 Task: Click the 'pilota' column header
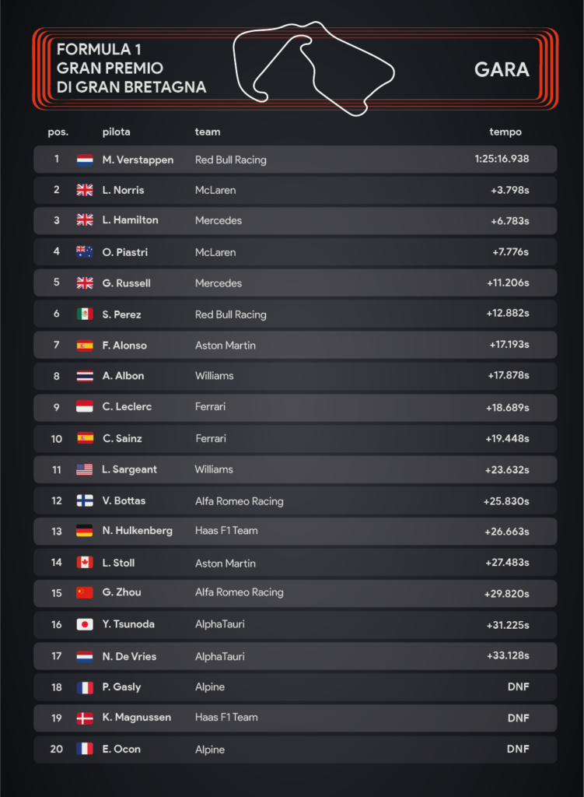117,132
